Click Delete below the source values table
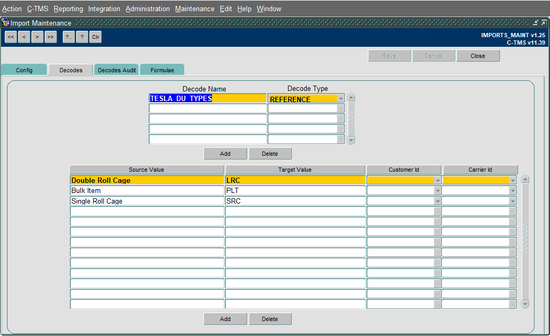The width and height of the screenshot is (550, 336). point(270,319)
